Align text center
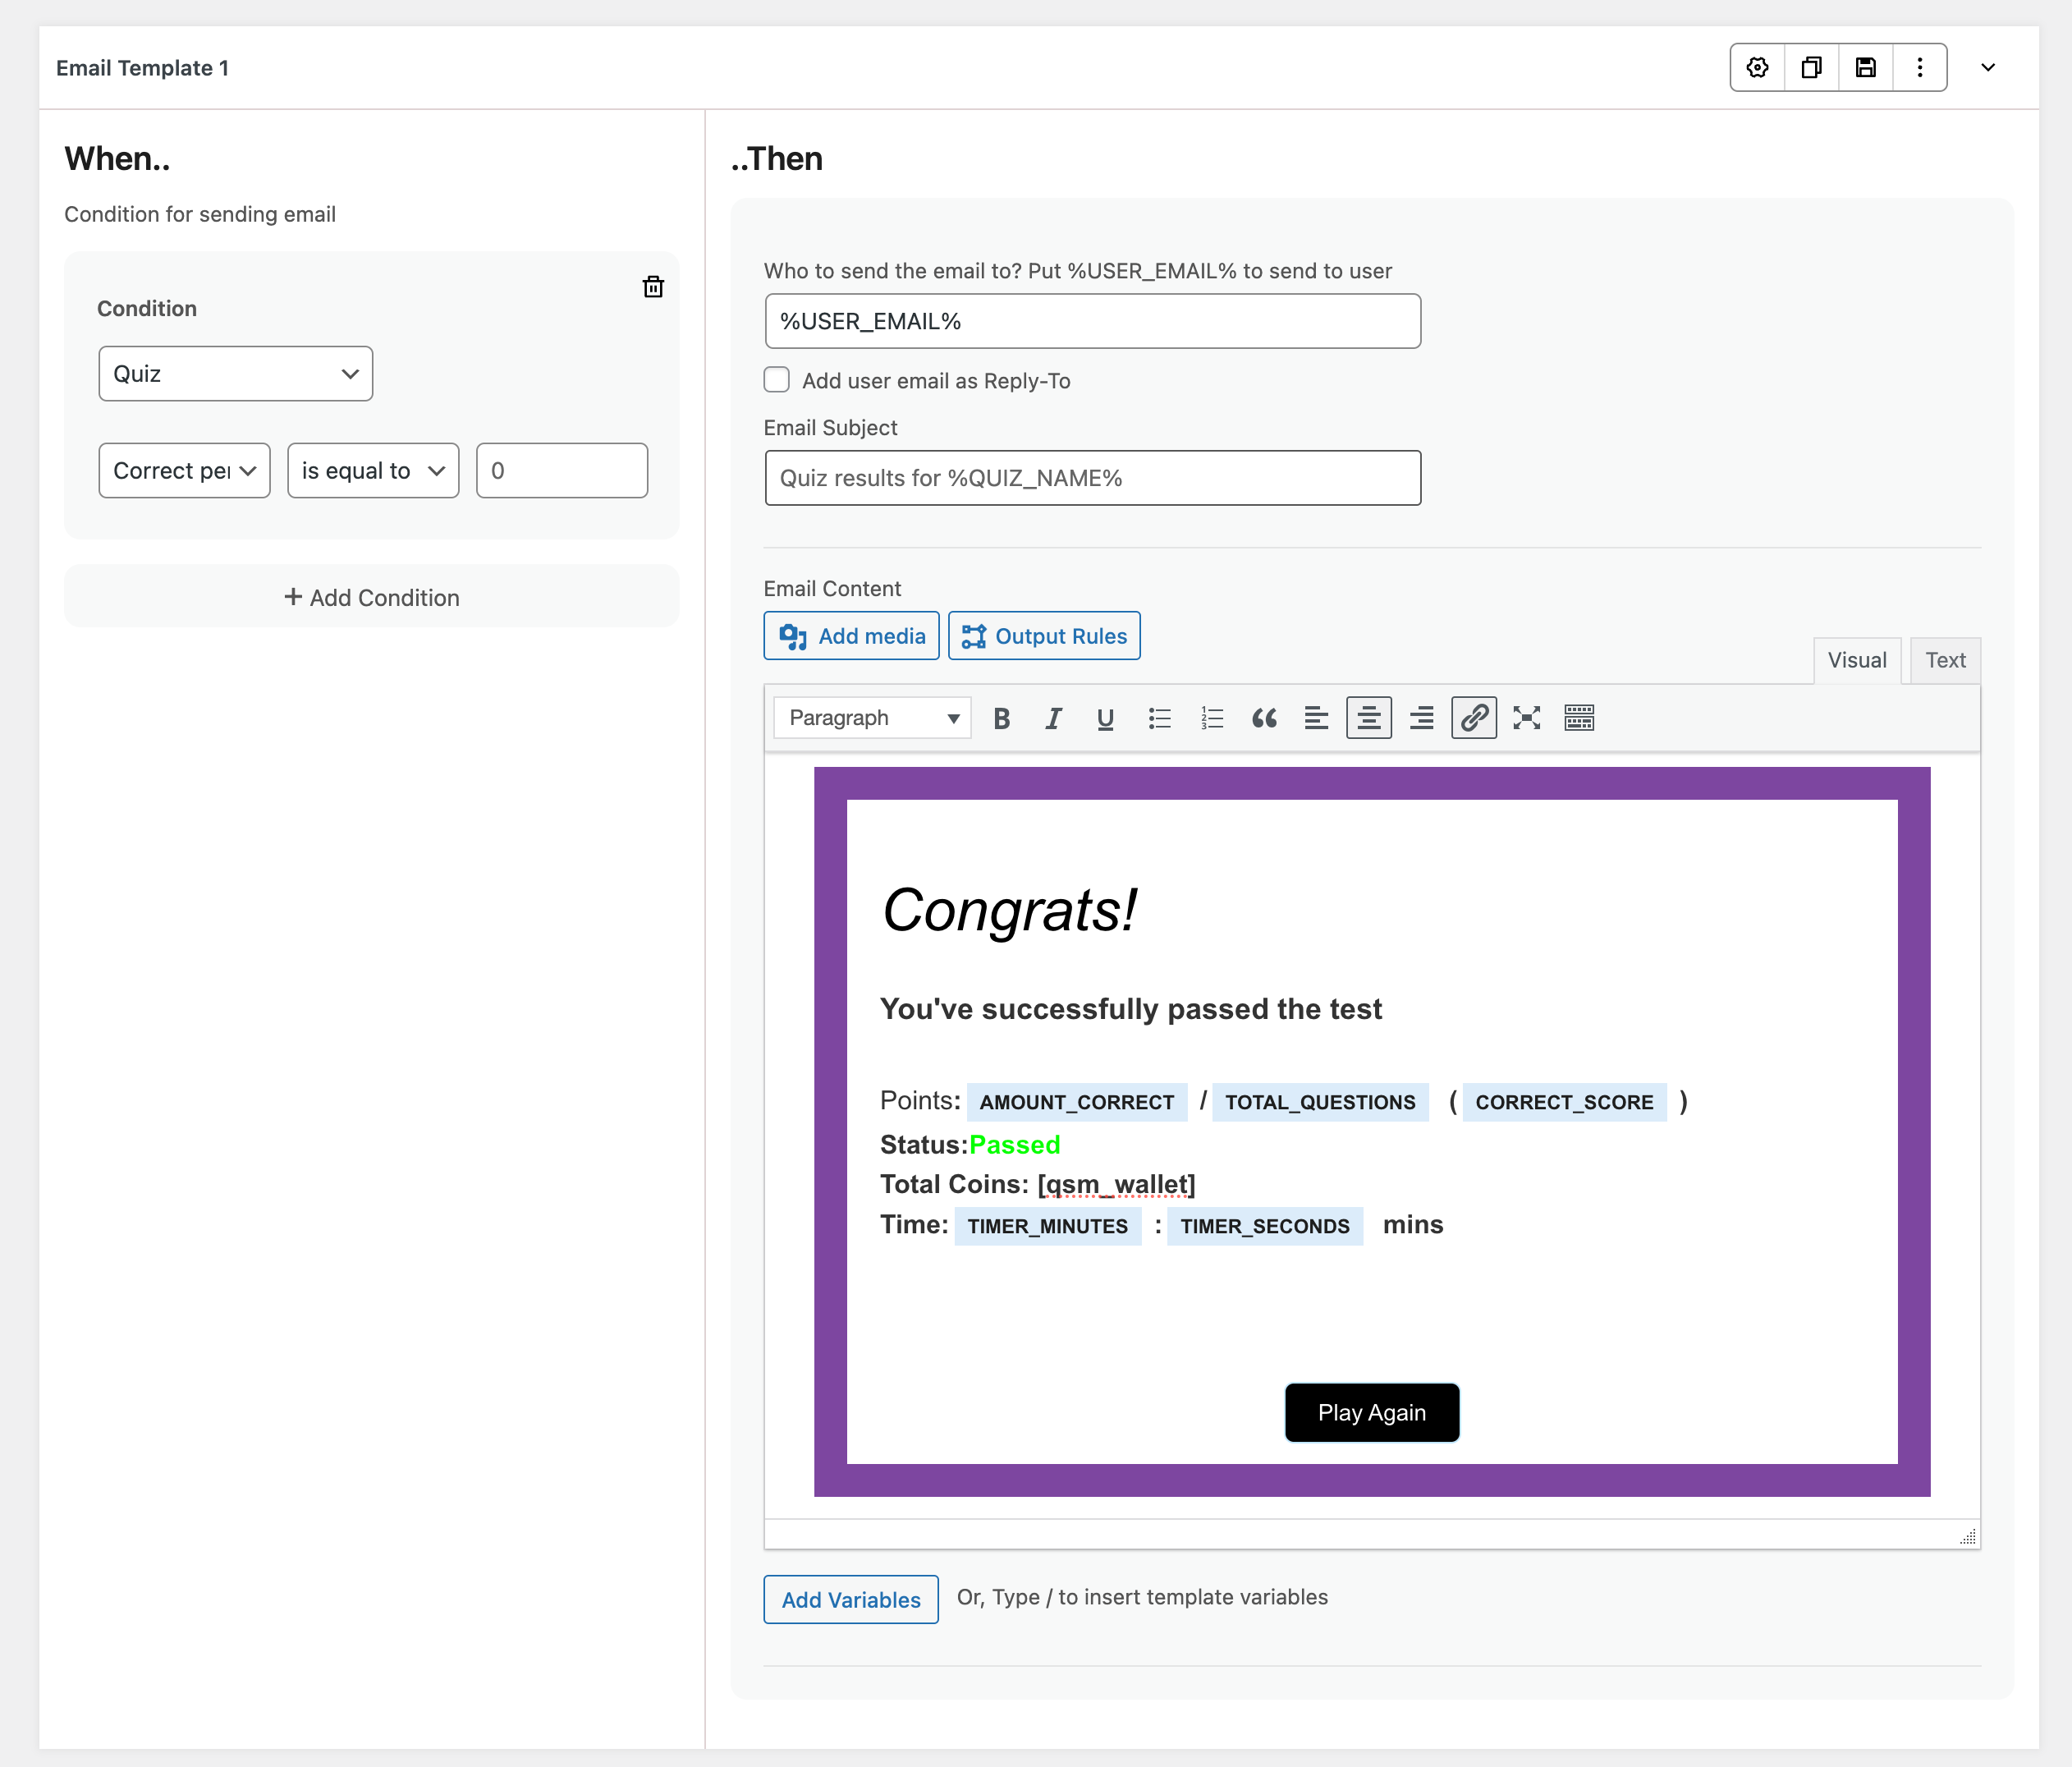 [1369, 718]
